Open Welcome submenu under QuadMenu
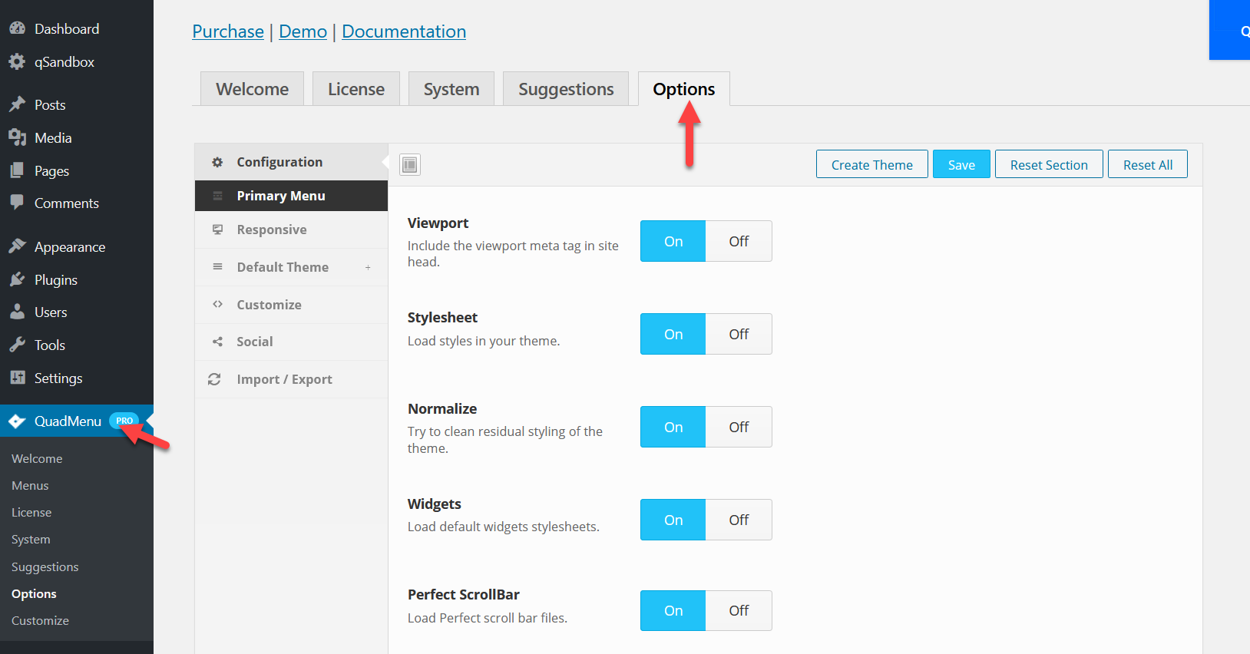 pos(37,458)
